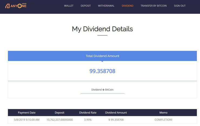Click the total value 99.358708
200x126 pixels.
pos(102,71)
